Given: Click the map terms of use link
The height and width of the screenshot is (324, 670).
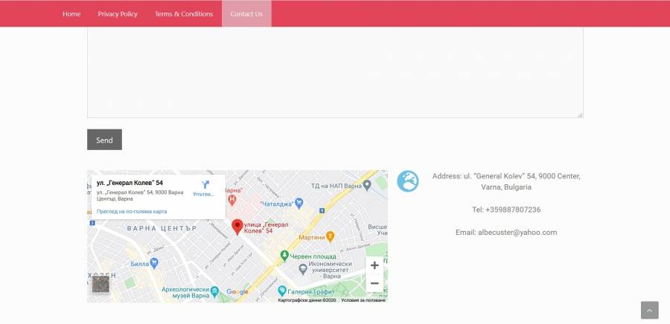Looking at the screenshot, I should (x=363, y=300).
